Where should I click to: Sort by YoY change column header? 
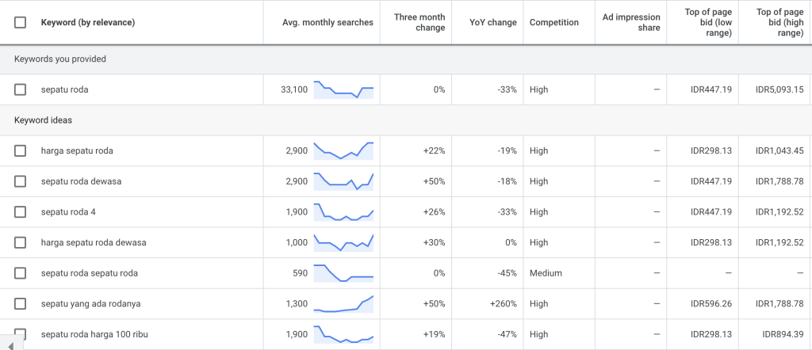click(493, 22)
